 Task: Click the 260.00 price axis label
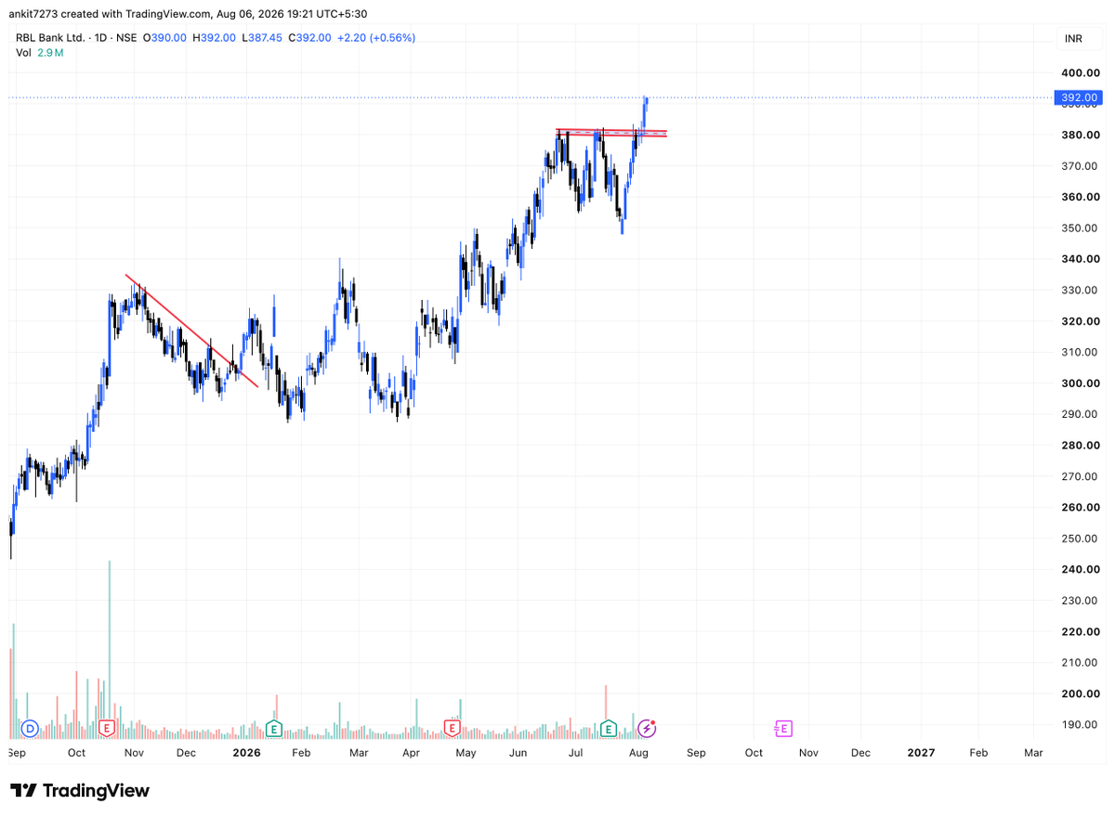1081,508
